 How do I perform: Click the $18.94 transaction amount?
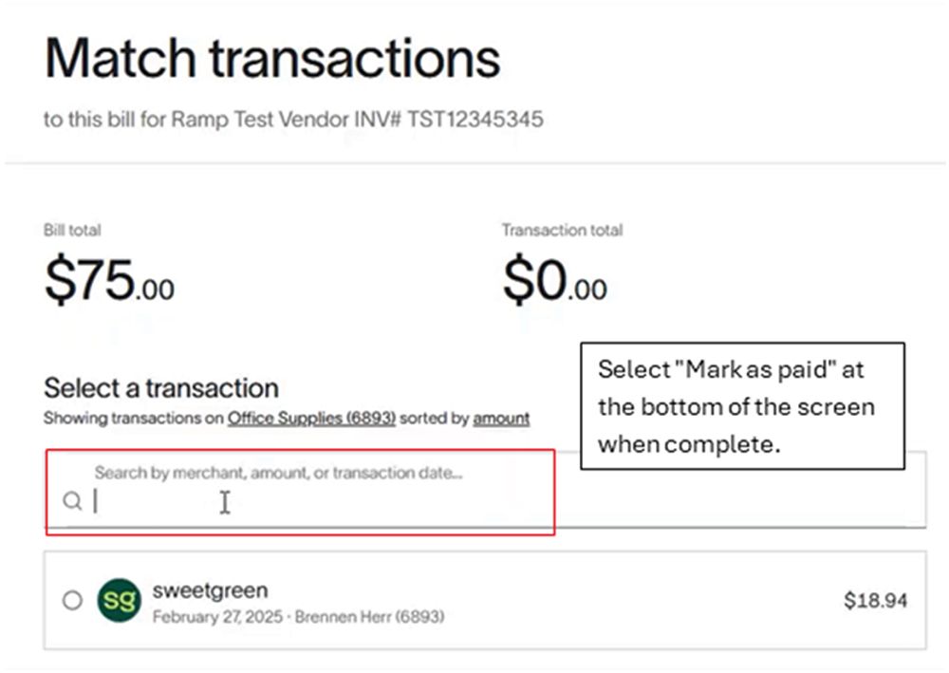[875, 600]
